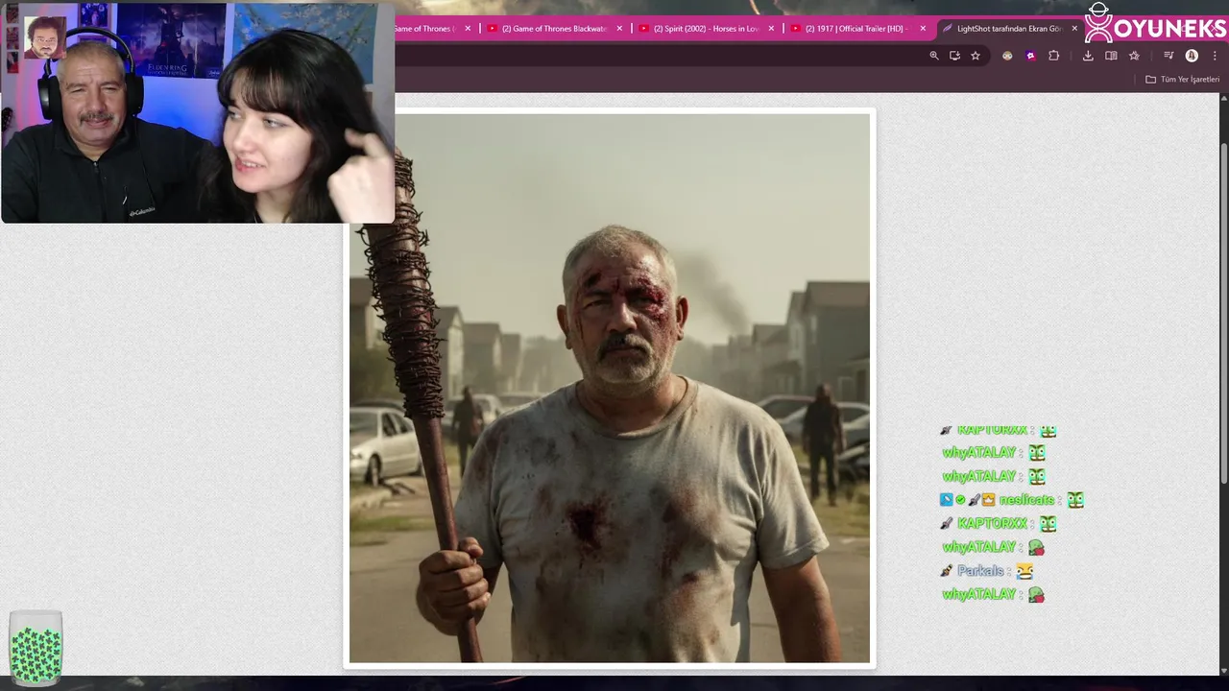Open the three-dot browser menu
This screenshot has height=691, width=1229.
click(x=1215, y=56)
